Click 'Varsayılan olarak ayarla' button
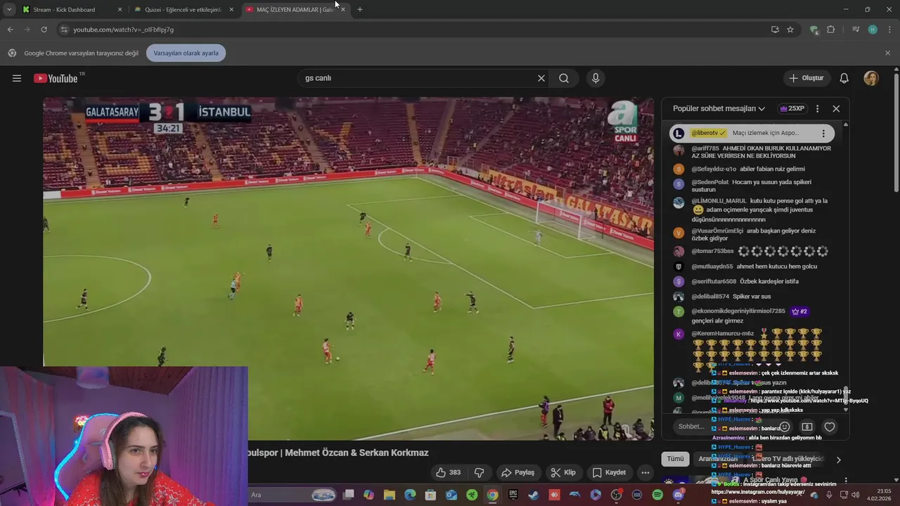Screen dimensions: 900x506 186,53
